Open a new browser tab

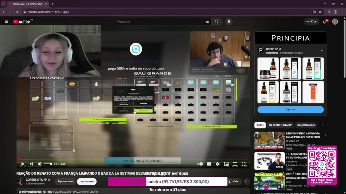click(x=52, y=4)
